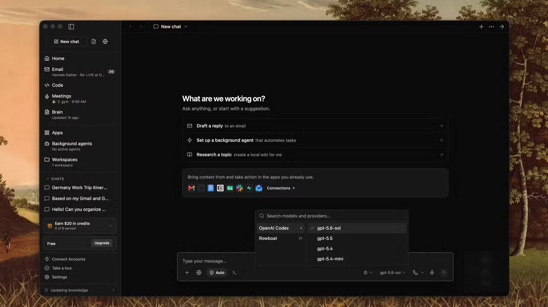Screen dimensions: 548x307
Task: Open Meetings in the sidebar
Action: 80,99
